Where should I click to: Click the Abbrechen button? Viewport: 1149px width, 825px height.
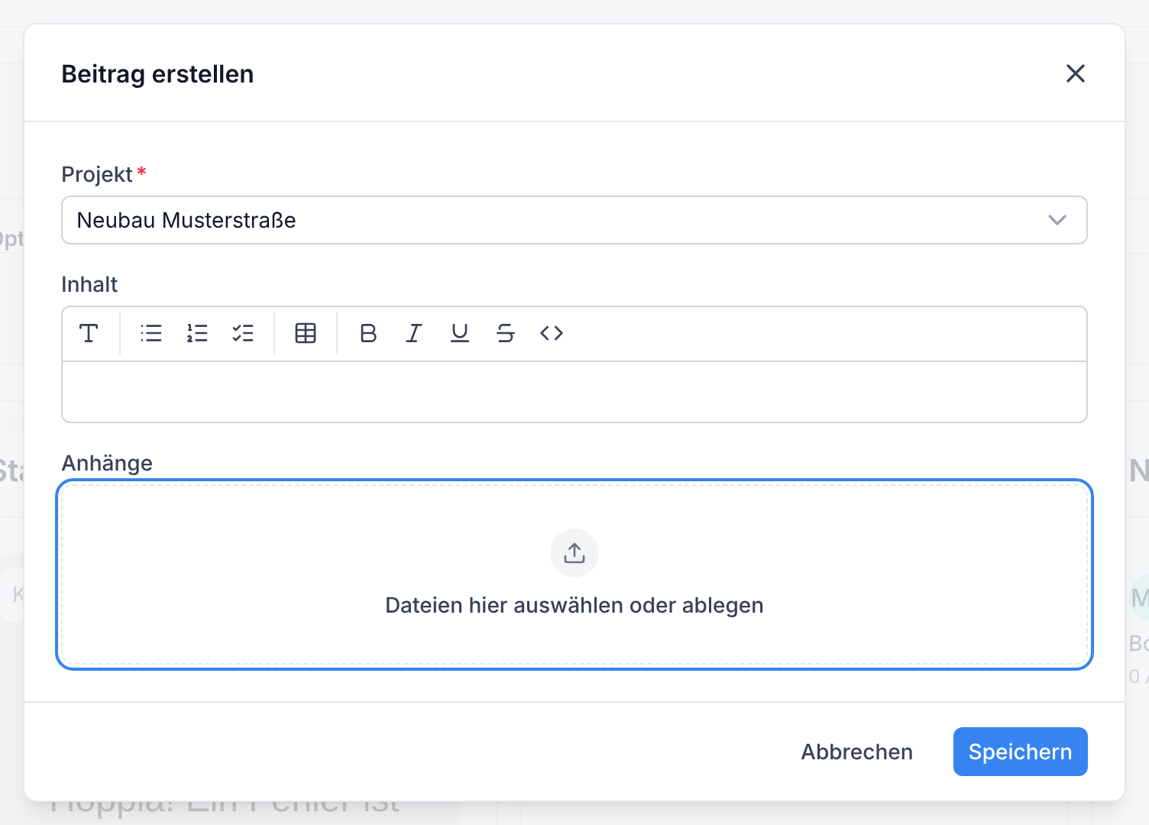coord(857,752)
